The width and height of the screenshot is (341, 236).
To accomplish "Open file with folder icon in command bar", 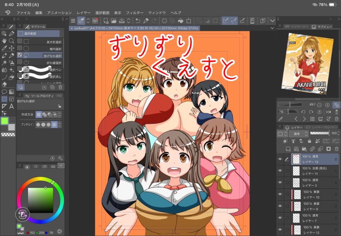I will [x=114, y=21].
